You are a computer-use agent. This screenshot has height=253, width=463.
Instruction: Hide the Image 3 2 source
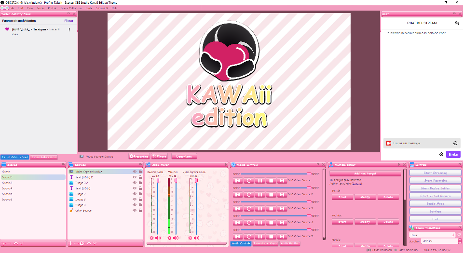135,183
